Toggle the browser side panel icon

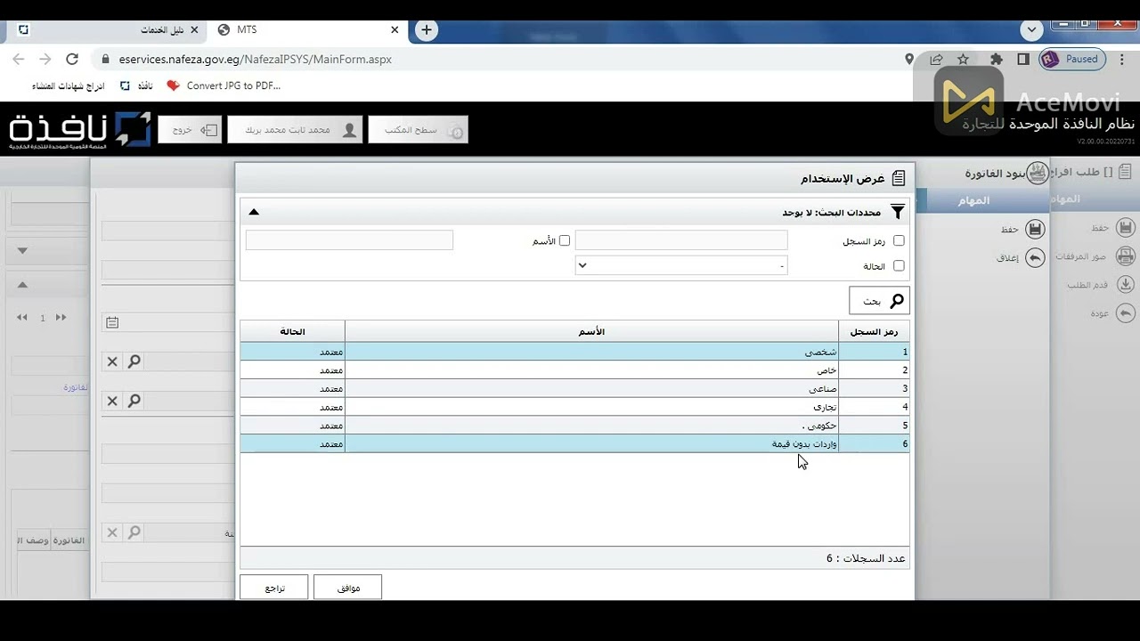coord(1023,60)
